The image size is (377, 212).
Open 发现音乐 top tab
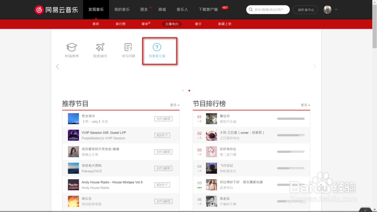96,10
